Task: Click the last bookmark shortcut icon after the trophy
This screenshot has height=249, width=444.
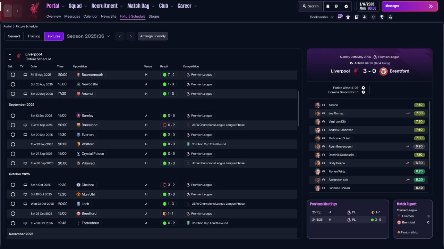Action: point(390,17)
